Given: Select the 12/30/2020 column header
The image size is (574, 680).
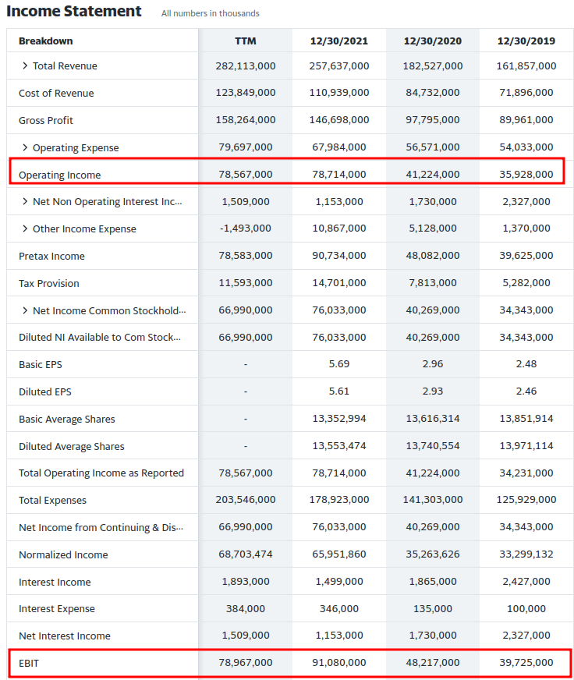Looking at the screenshot, I should [x=432, y=41].
